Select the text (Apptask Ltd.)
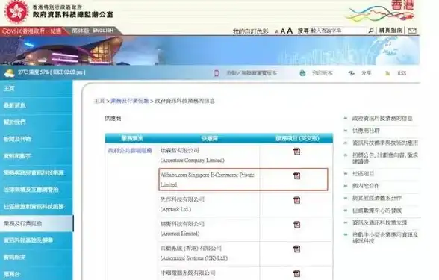The width and height of the screenshot is (439, 280). point(175,209)
